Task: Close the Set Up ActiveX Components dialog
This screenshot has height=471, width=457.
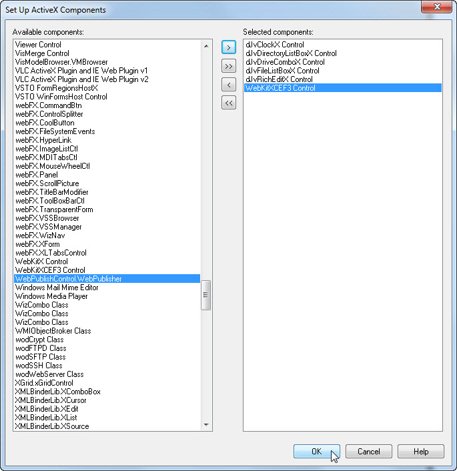Action: 436,7
